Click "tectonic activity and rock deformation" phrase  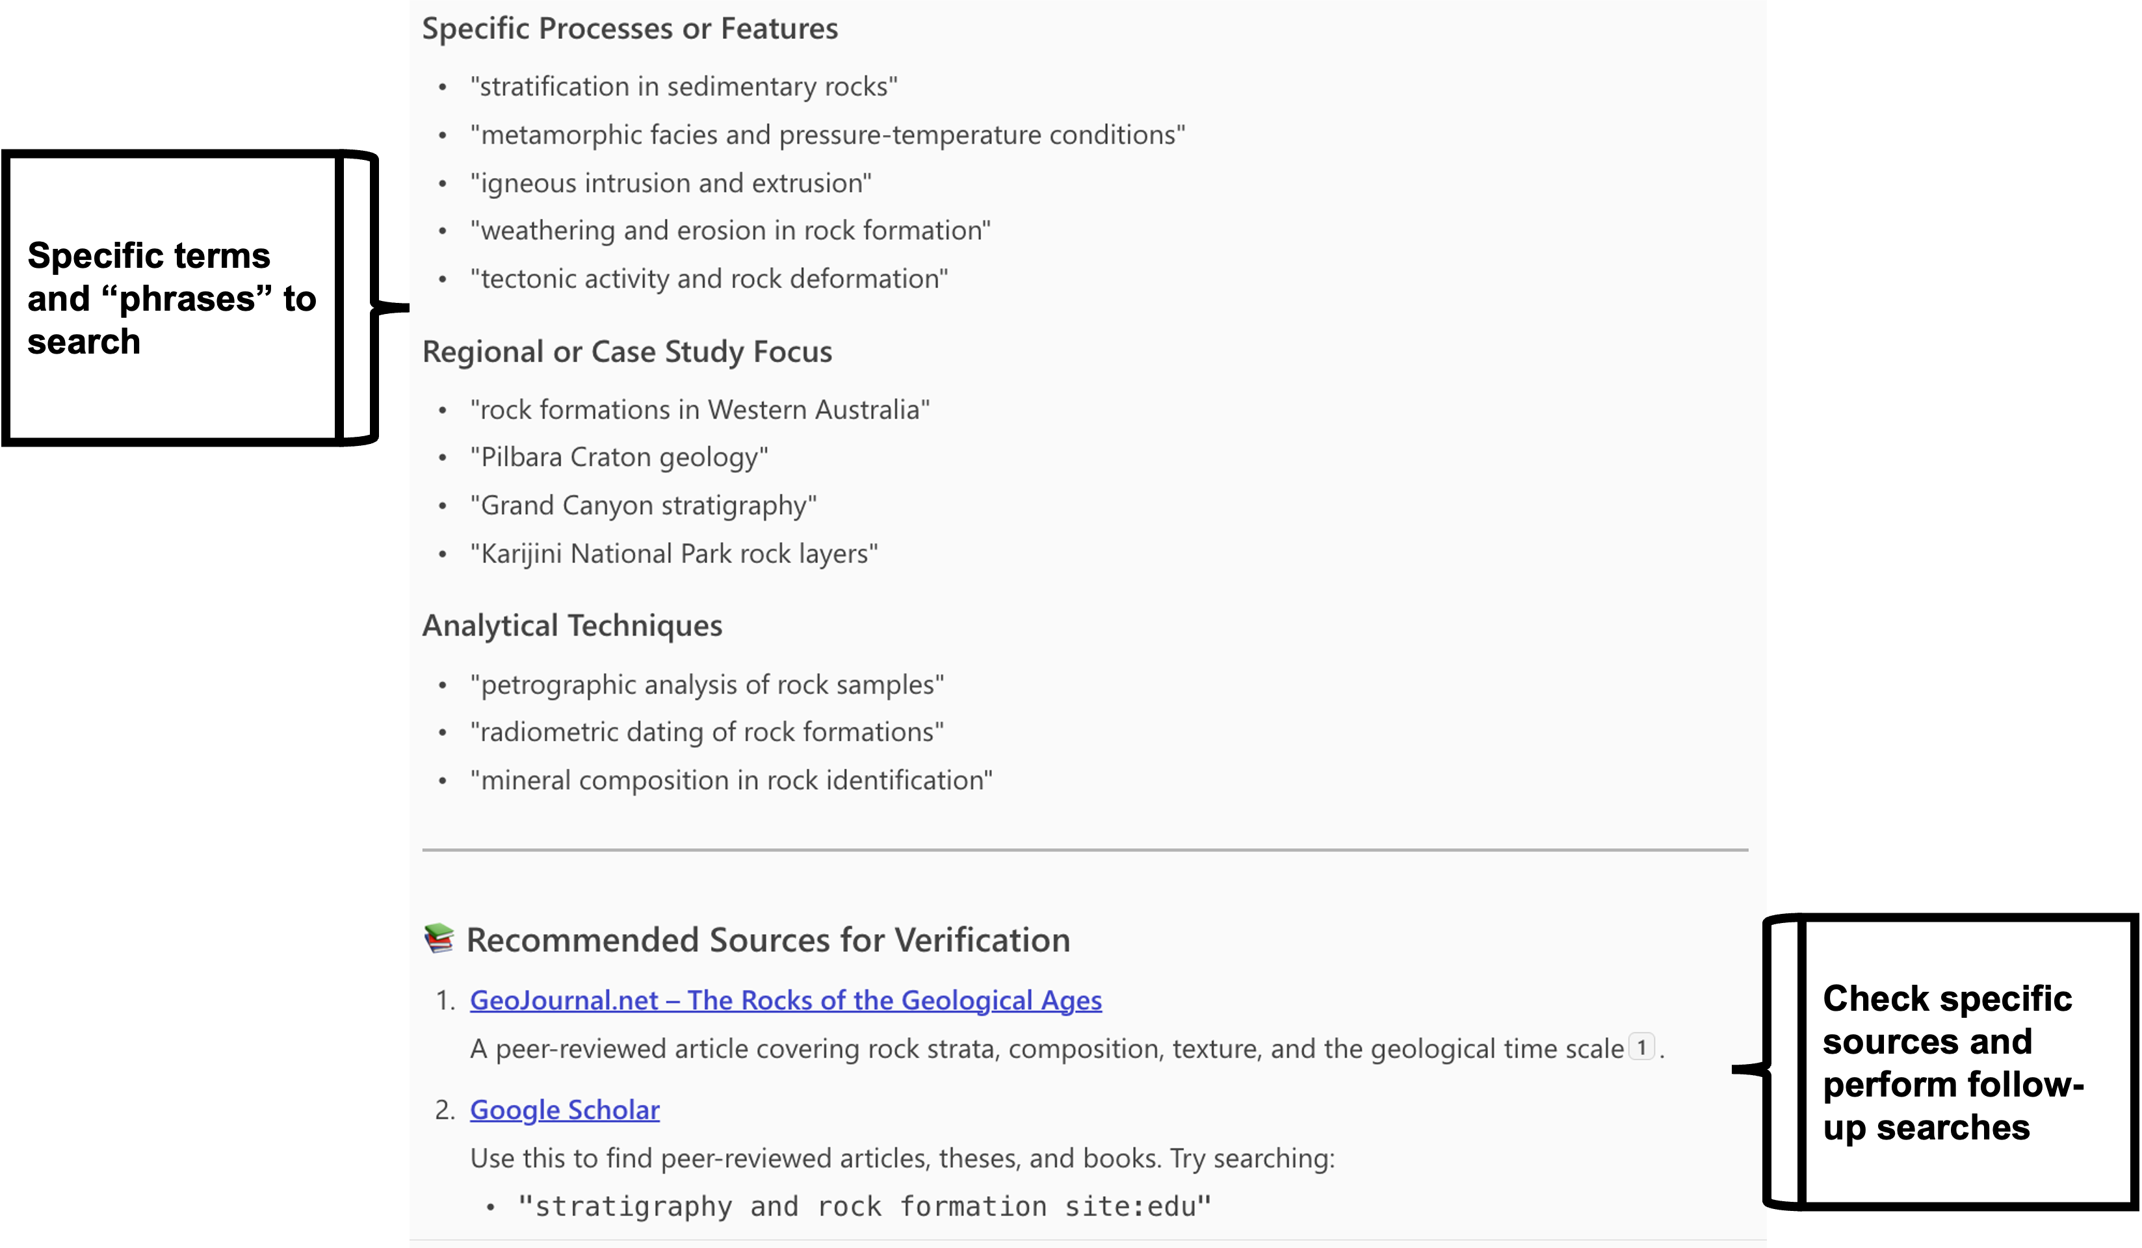pos(709,279)
